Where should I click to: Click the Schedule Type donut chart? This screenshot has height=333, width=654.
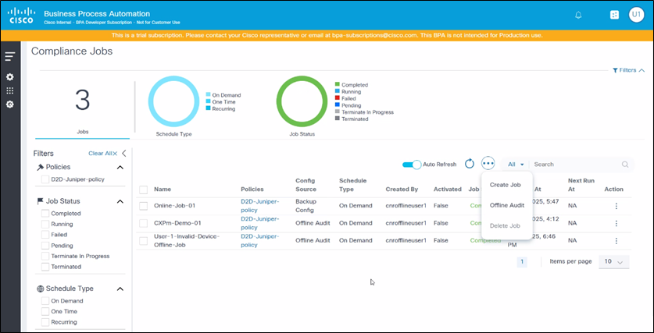(x=173, y=101)
